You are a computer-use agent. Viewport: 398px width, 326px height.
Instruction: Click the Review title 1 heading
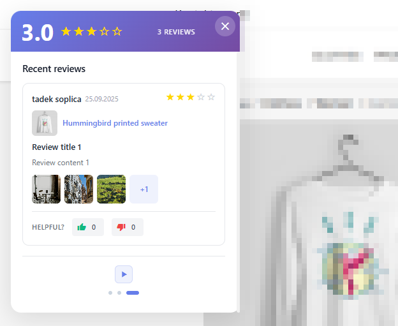tap(57, 147)
